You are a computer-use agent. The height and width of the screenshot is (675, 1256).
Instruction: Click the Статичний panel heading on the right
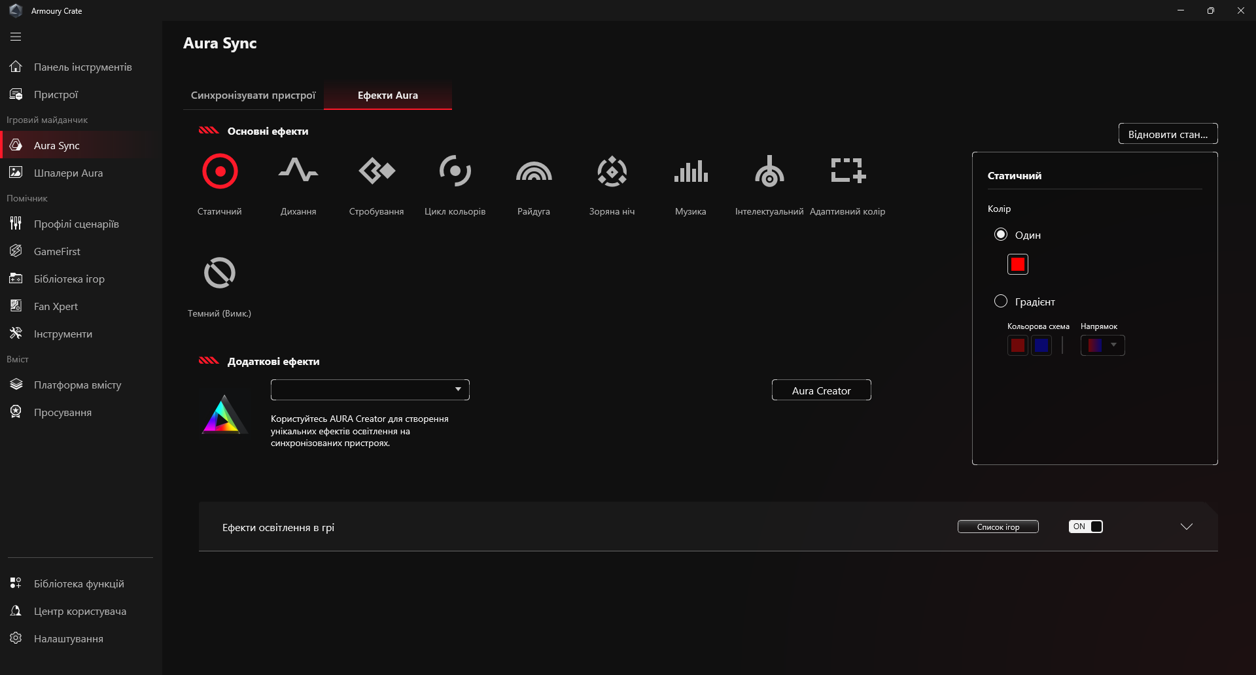point(1015,175)
